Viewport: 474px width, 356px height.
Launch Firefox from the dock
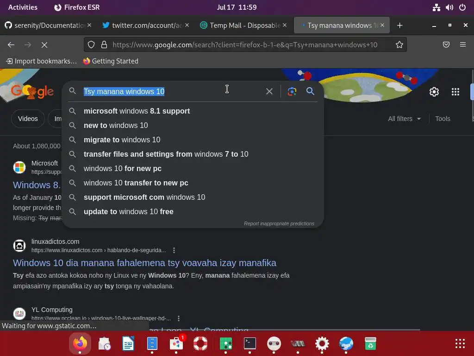point(80,343)
